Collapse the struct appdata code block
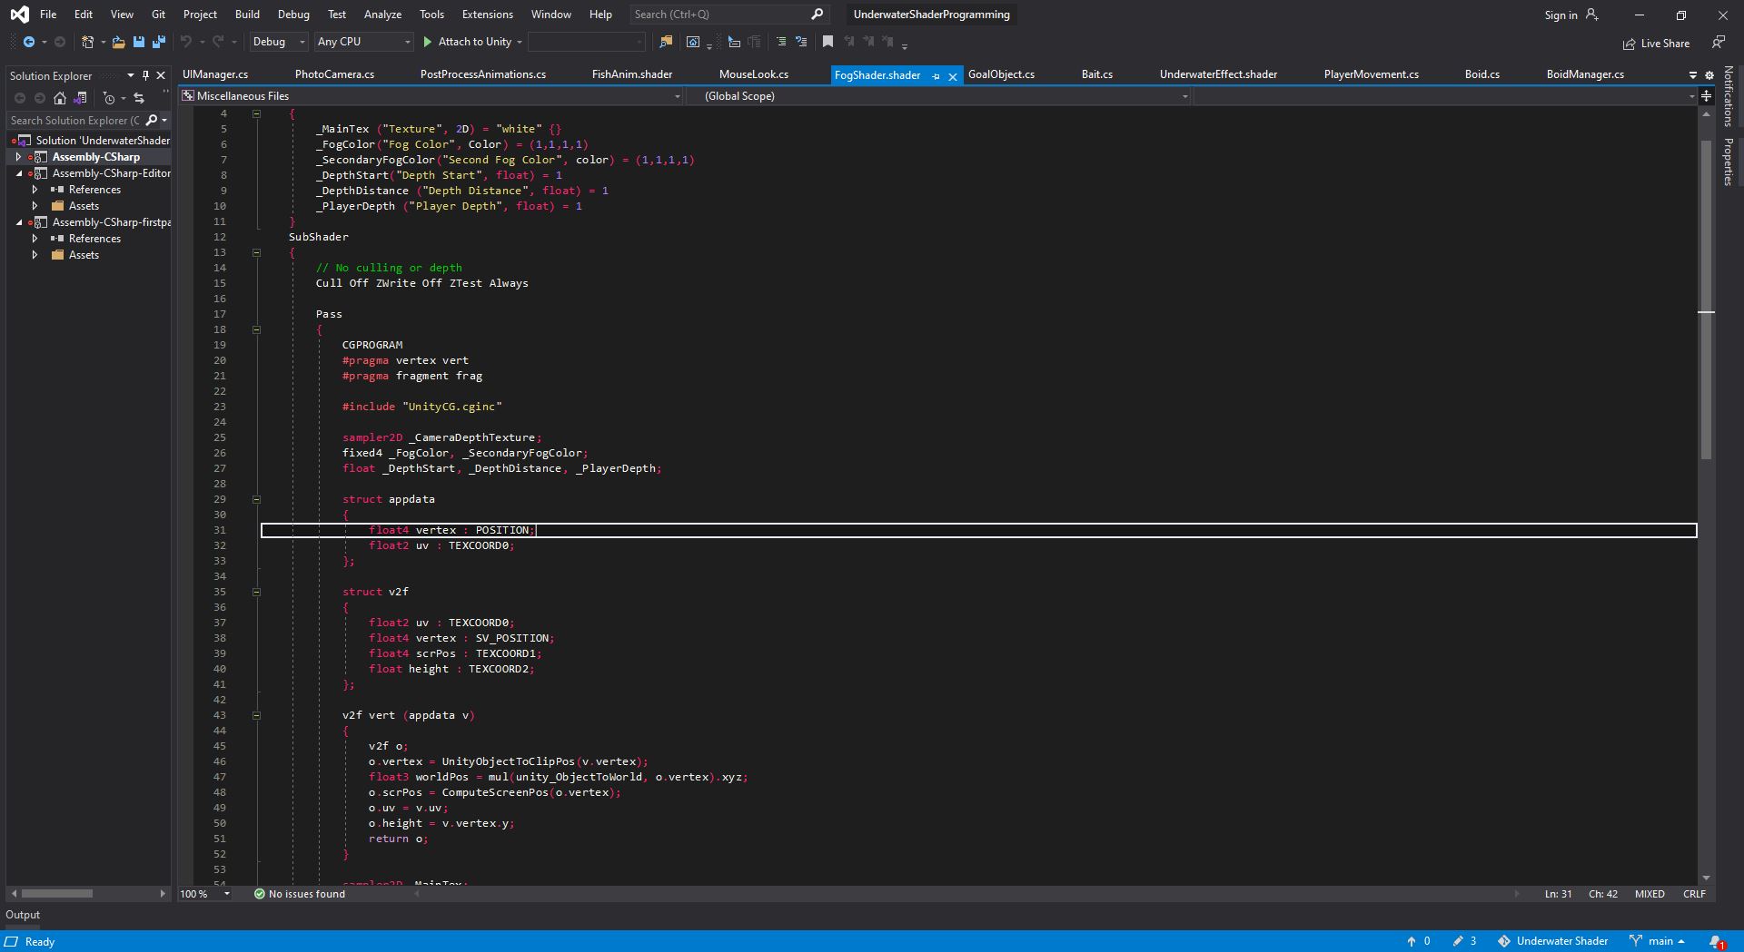 pyautogui.click(x=256, y=499)
